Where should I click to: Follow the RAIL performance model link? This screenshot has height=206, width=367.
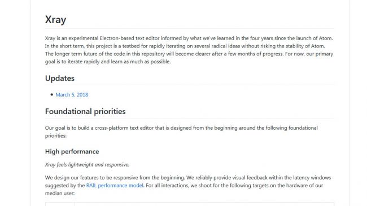click(x=115, y=185)
